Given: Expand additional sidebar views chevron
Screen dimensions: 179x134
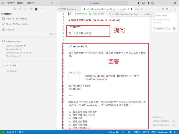Looking at the screenshot, I should tap(42, 9).
